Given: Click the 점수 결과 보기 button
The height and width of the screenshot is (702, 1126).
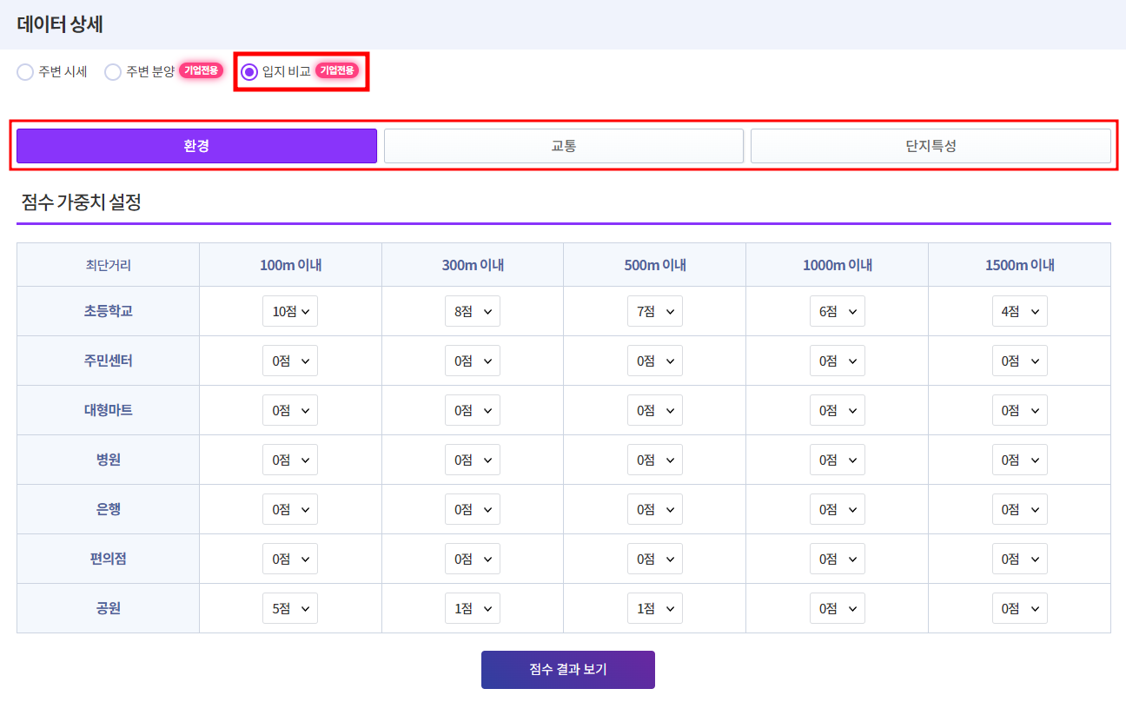Looking at the screenshot, I should click(x=568, y=670).
